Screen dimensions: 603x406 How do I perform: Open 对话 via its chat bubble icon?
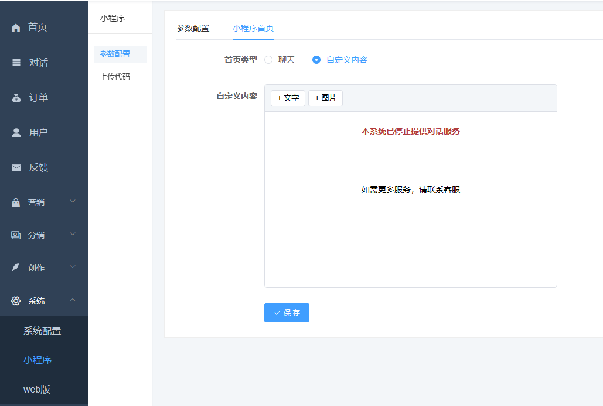point(15,62)
